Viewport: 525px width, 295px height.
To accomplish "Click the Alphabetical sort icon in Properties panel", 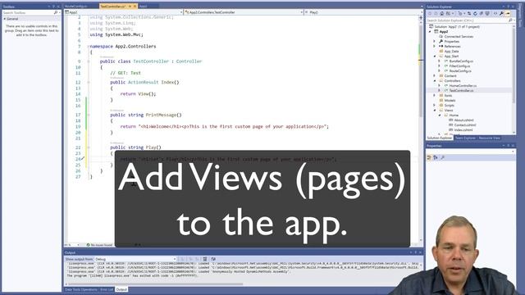I will [436, 157].
